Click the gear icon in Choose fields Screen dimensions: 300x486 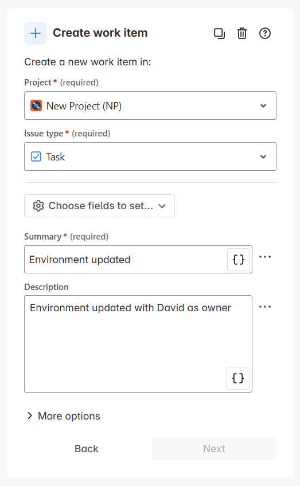click(38, 206)
